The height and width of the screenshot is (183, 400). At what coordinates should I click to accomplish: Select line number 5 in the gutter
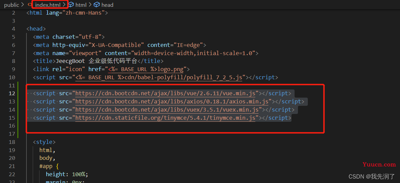pos(14,37)
